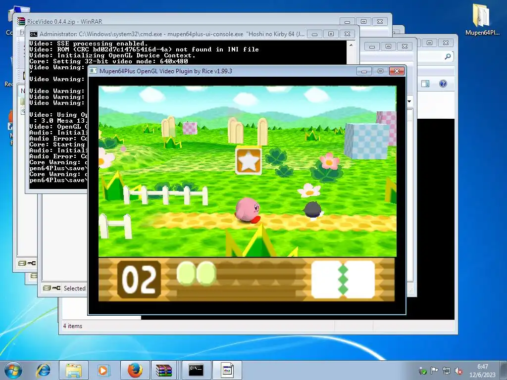Open Windows Explorer from the taskbar

click(x=74, y=370)
